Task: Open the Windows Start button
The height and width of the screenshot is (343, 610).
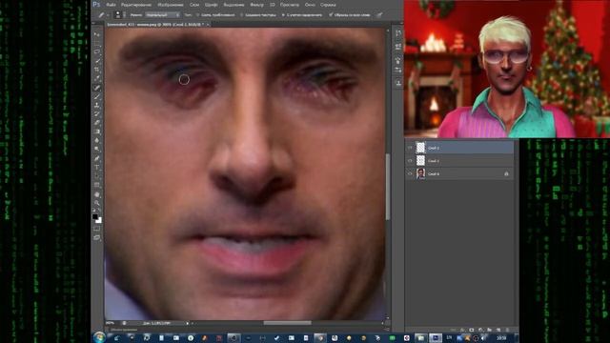Action: tap(99, 337)
